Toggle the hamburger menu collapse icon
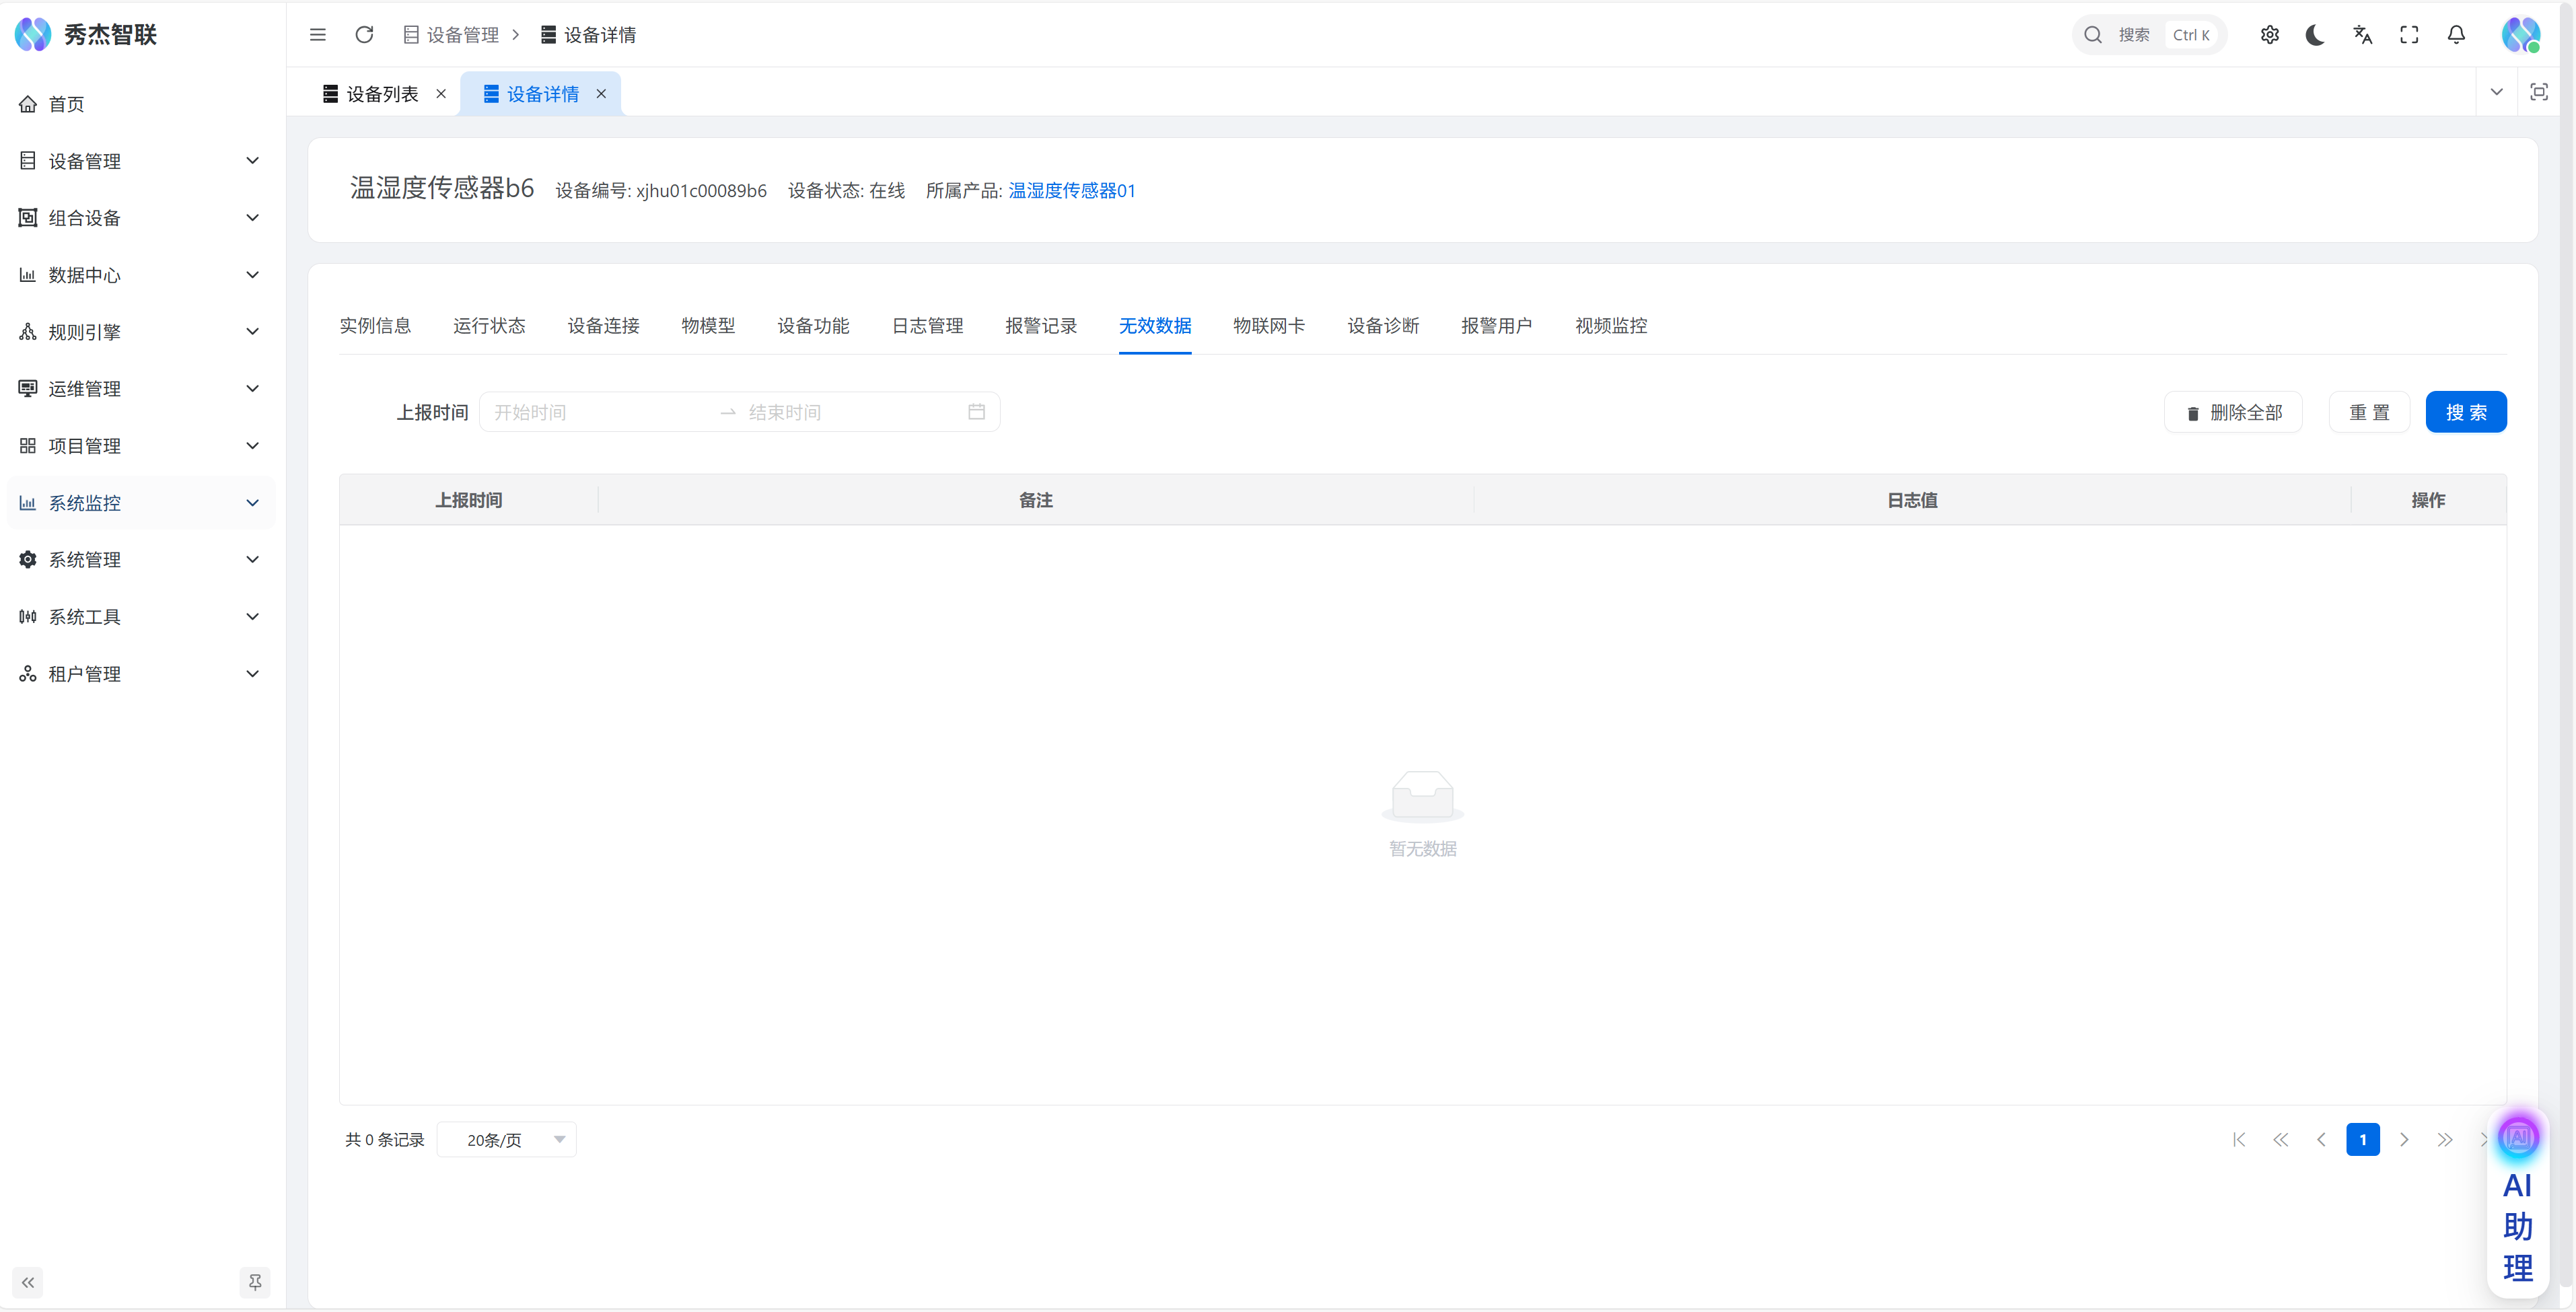 click(x=318, y=35)
